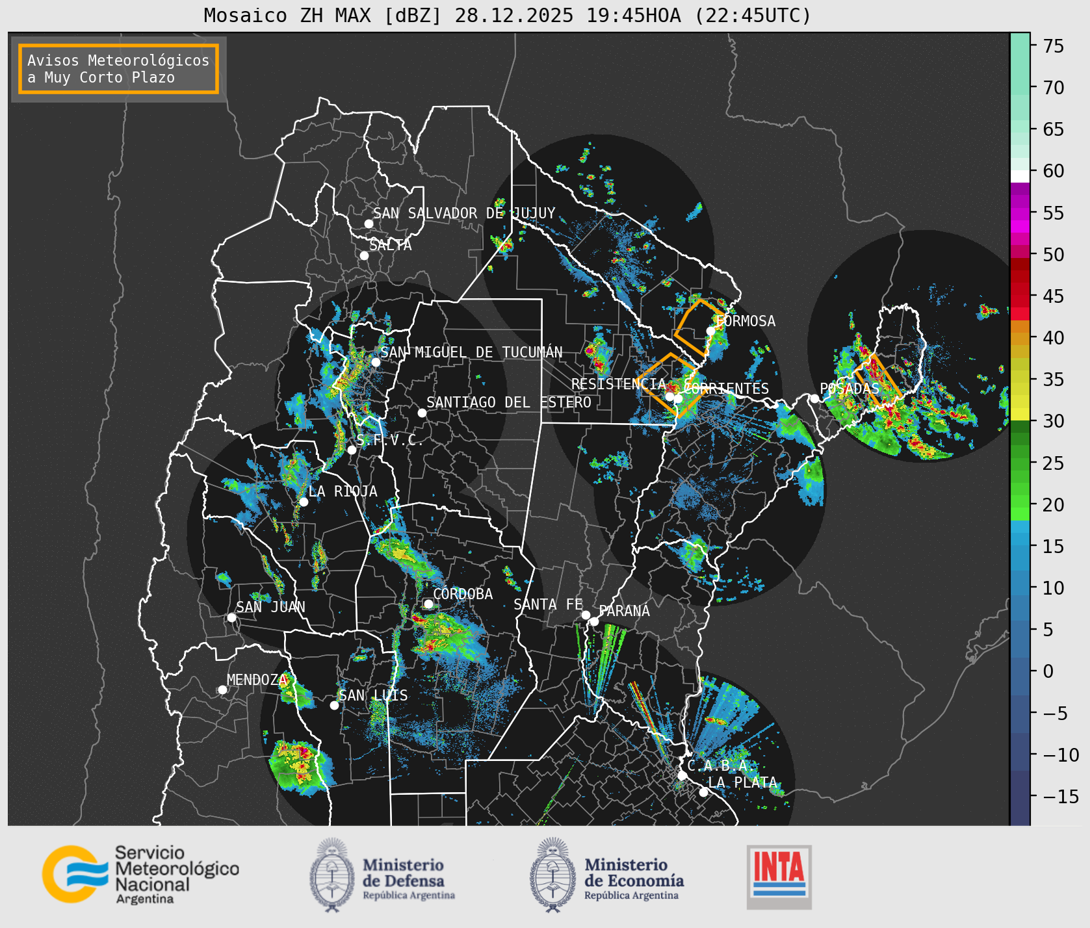Viewport: 1090px width, 928px height.
Task: Click the Mosaico ZH MAX title text
Action: (508, 15)
